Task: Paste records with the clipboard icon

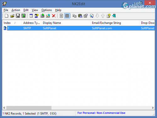Action: pos(80,16)
